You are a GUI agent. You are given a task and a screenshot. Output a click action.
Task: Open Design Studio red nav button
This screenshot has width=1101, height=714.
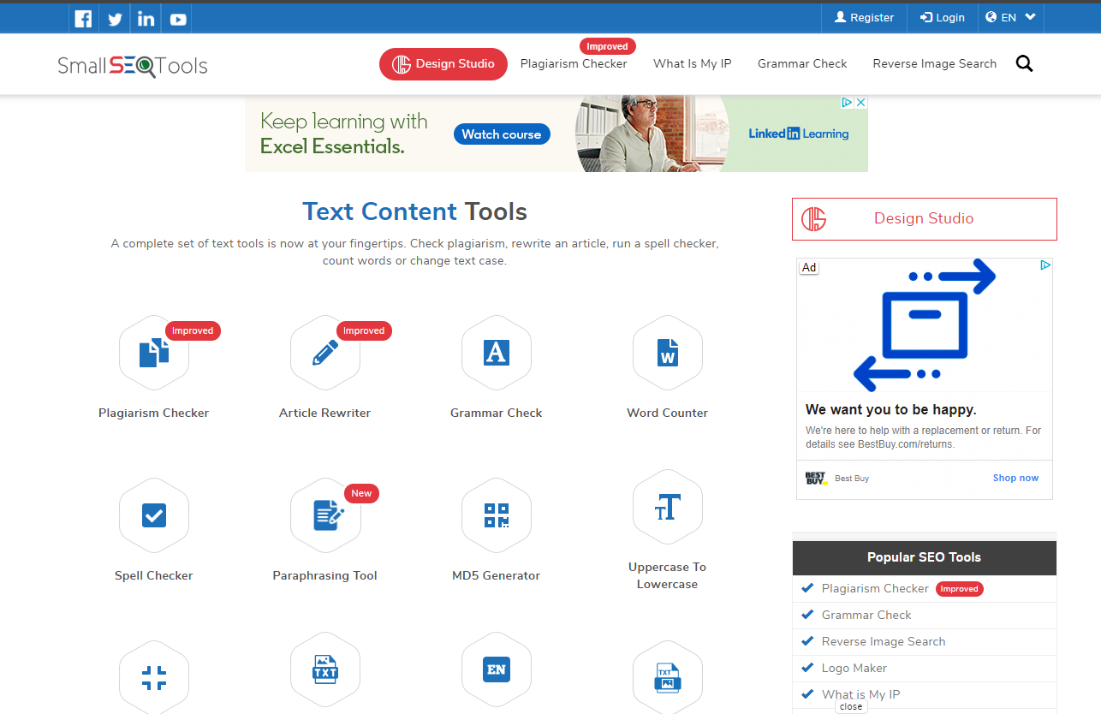pyautogui.click(x=443, y=64)
